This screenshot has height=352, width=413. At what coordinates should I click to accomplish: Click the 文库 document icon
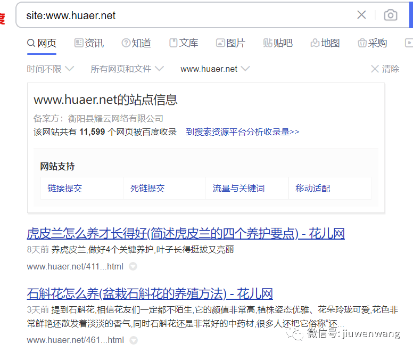pyautogui.click(x=173, y=43)
